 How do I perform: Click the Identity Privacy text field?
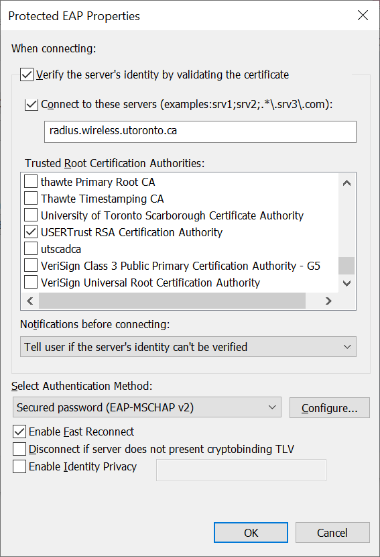click(x=241, y=470)
